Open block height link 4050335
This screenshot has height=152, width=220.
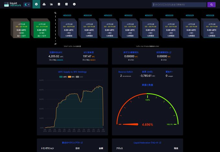tap(67, 15)
